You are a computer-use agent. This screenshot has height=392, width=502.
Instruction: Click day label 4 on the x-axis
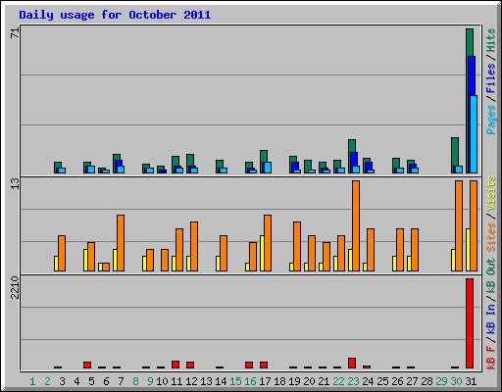pos(76,381)
